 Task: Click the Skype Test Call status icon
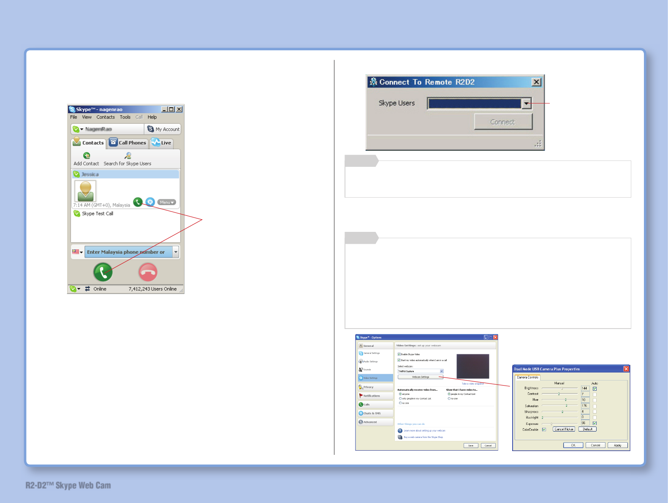[x=77, y=213]
